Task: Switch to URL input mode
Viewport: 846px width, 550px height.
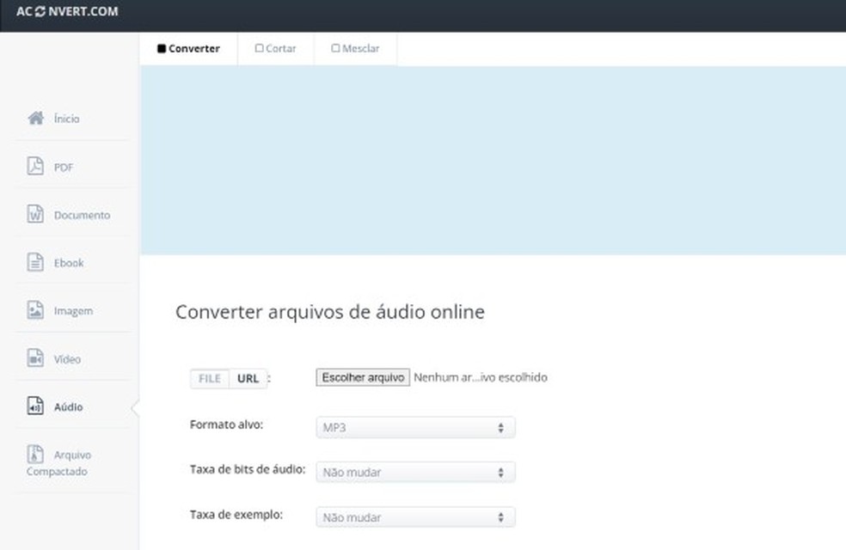Action: click(248, 378)
